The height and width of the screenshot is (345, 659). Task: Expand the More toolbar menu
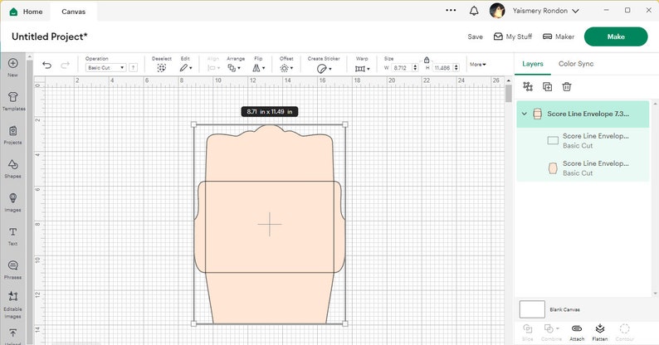point(478,64)
